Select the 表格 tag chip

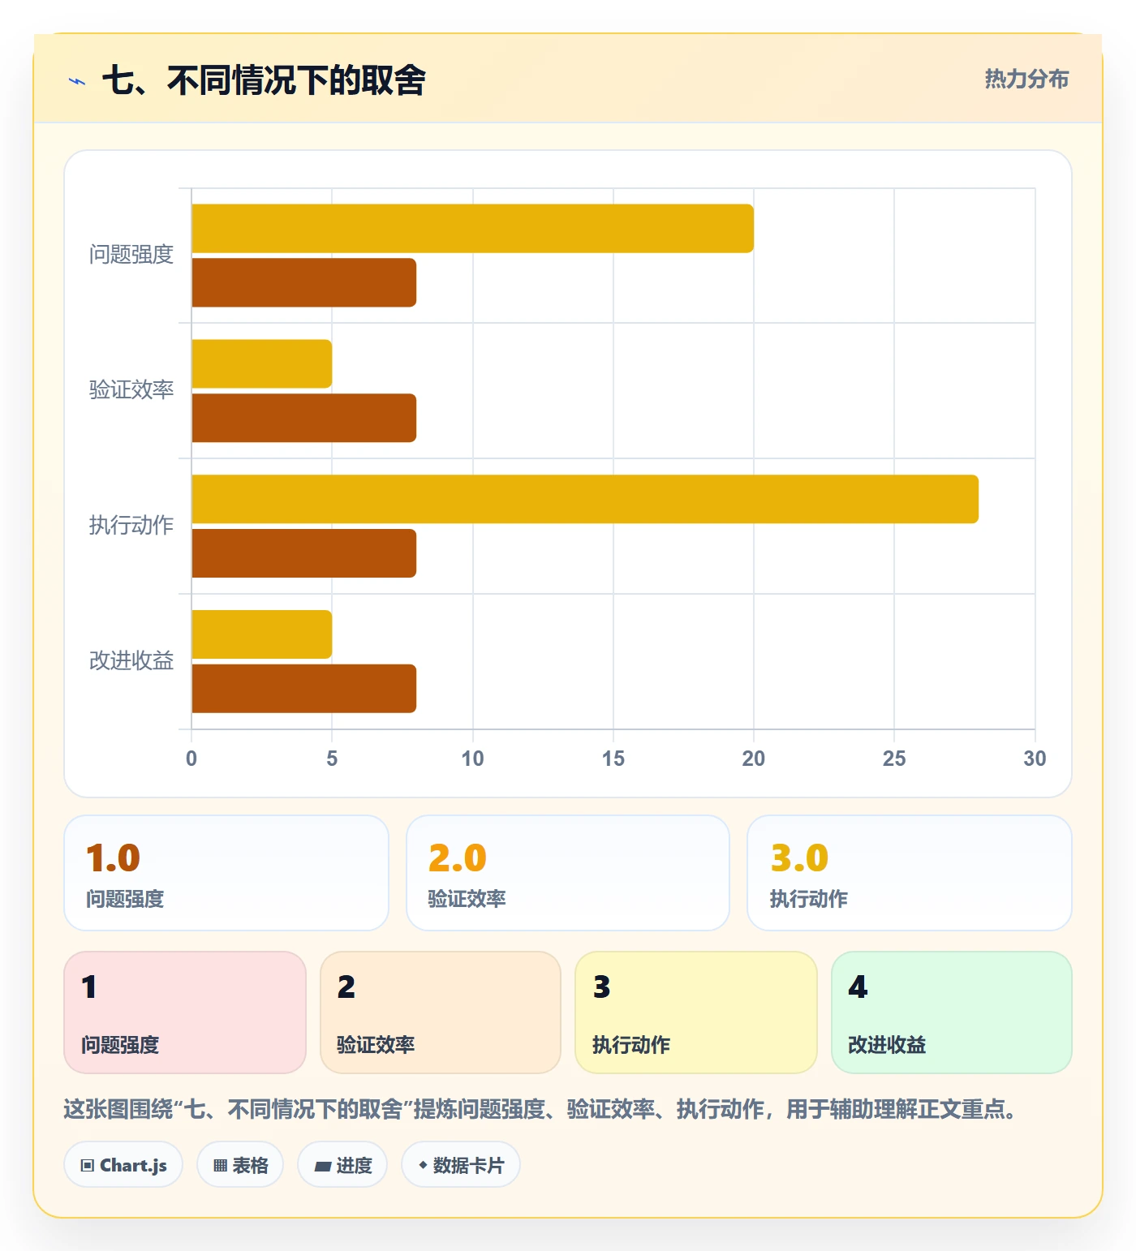tap(240, 1165)
